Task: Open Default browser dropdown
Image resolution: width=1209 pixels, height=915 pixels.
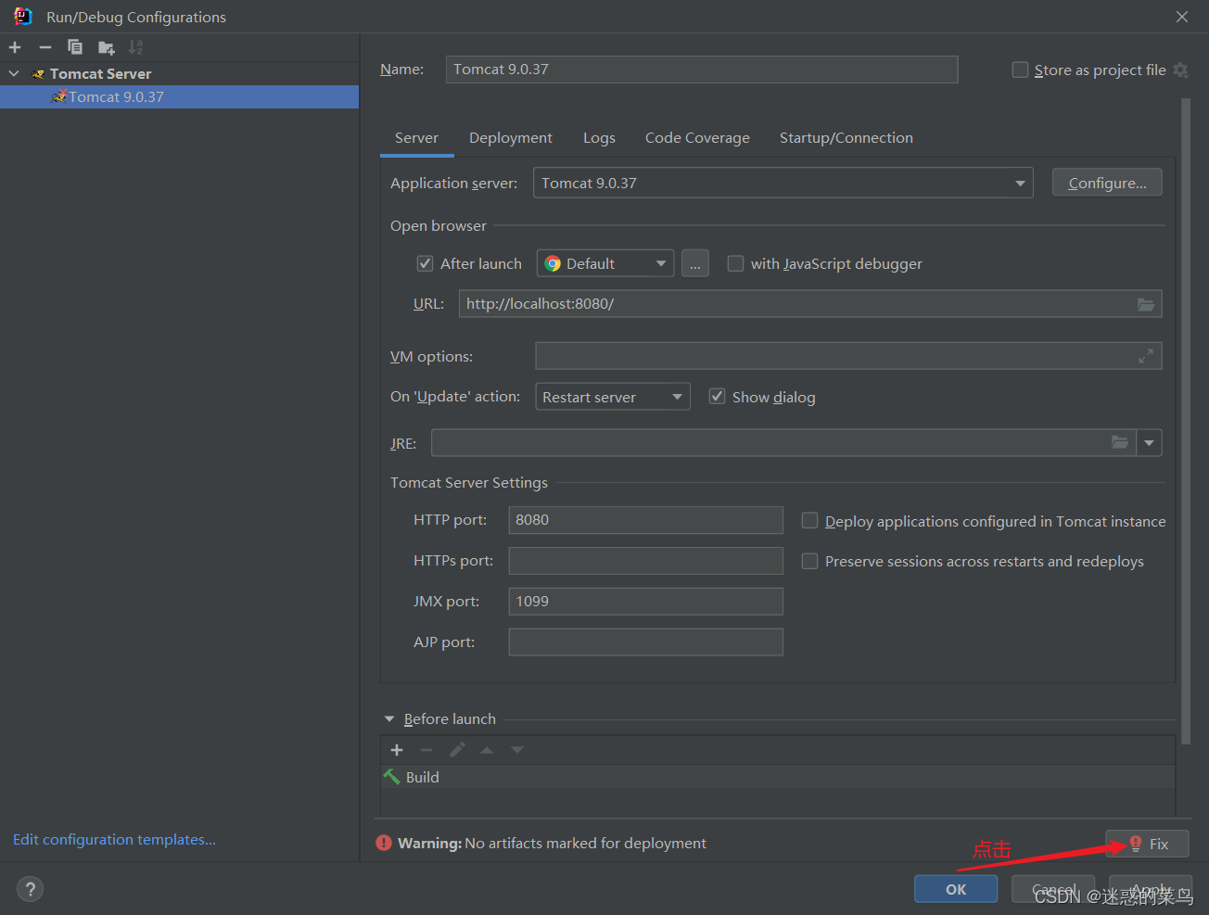Action: [x=604, y=263]
